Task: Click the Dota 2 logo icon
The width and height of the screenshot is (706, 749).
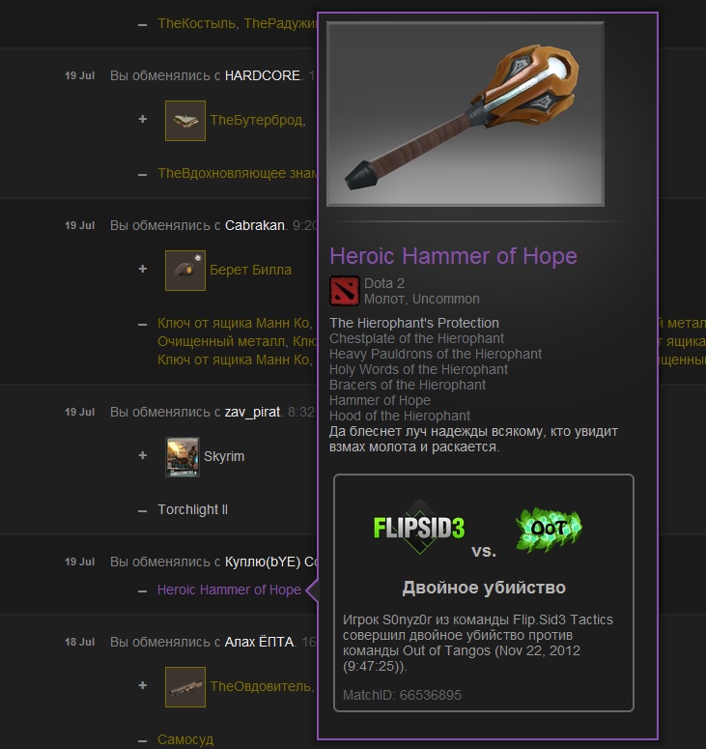Action: [344, 291]
